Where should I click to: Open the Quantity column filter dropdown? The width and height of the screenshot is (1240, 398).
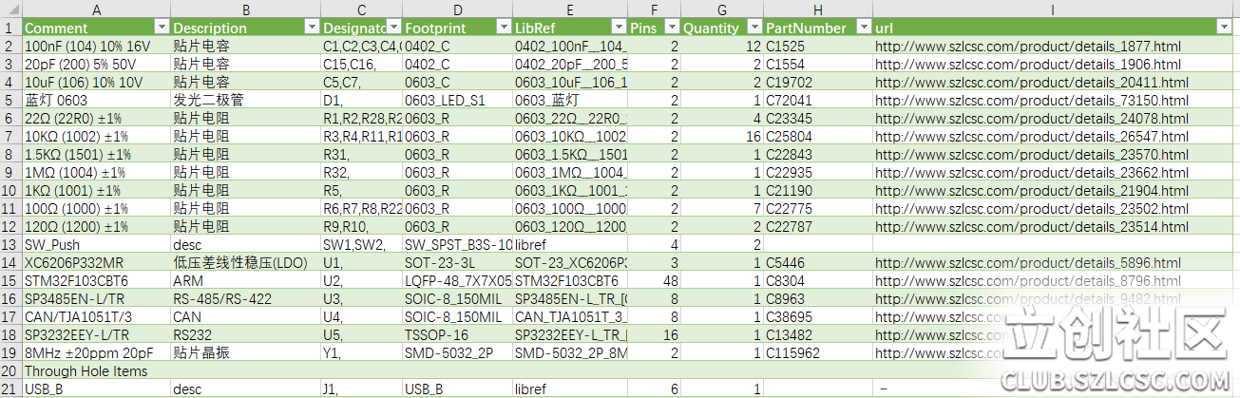click(753, 28)
